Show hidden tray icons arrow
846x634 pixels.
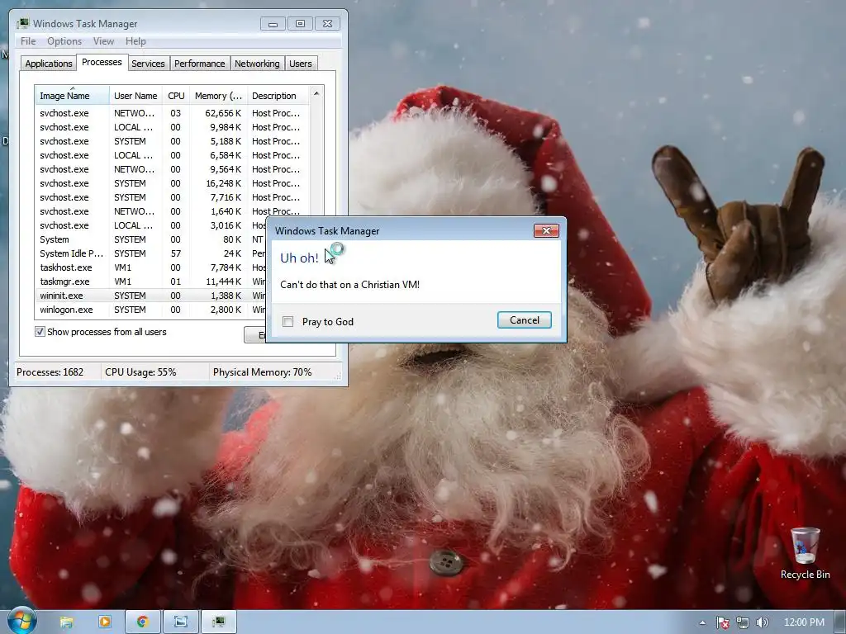click(x=702, y=622)
